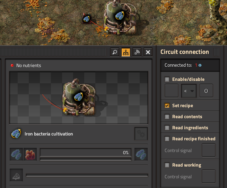Click the Read contents label
This screenshot has width=227, height=188.
pos(187,116)
